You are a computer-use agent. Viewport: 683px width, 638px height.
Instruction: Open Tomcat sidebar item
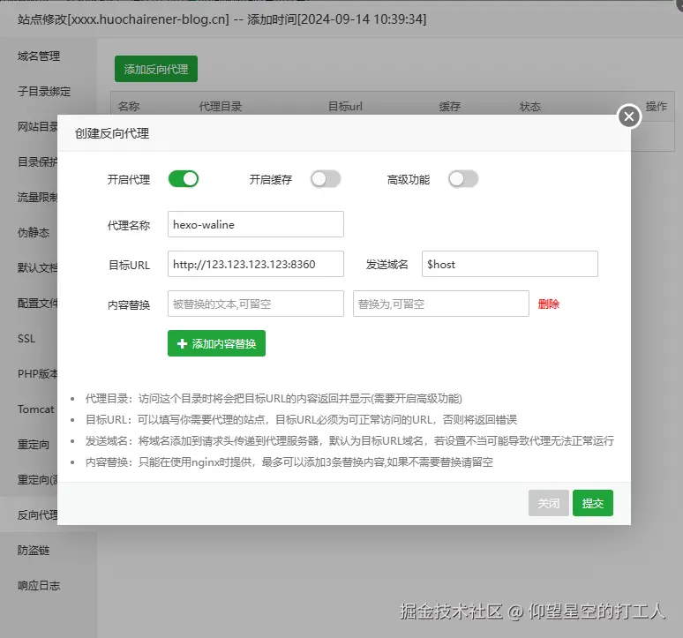pos(35,409)
